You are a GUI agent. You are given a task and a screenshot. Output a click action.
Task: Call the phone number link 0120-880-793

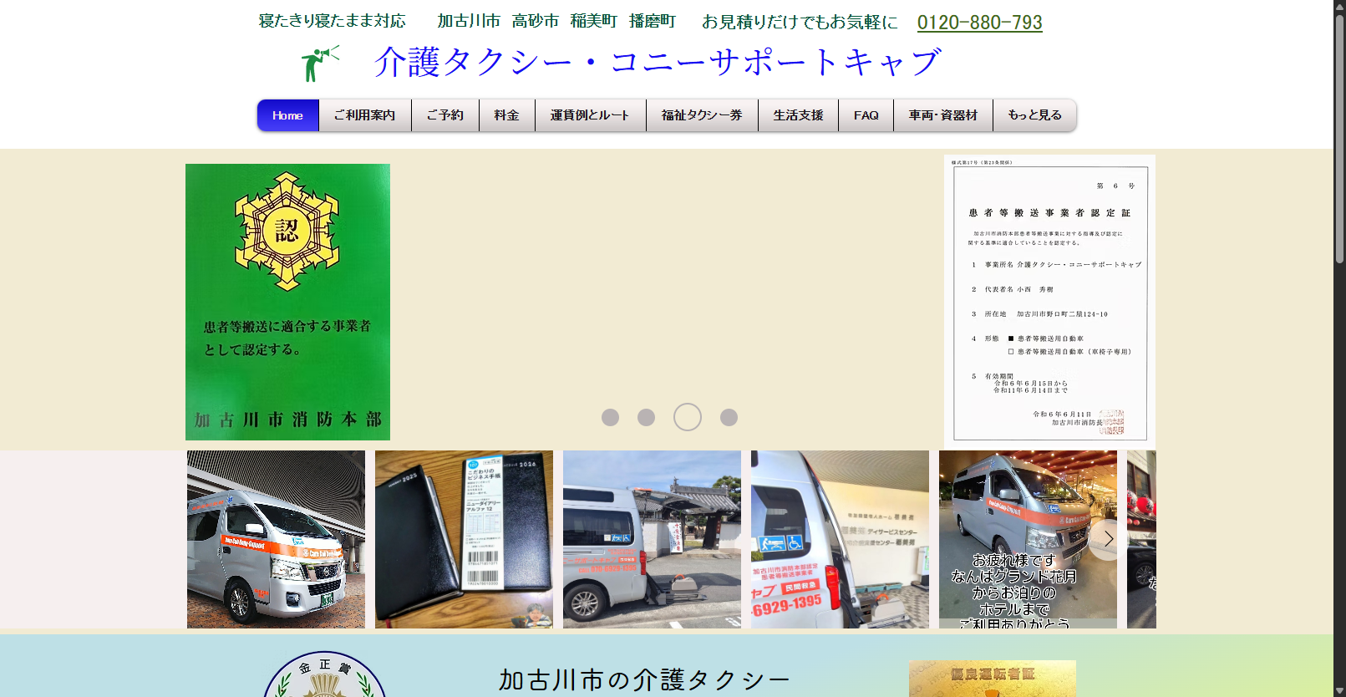coord(979,23)
